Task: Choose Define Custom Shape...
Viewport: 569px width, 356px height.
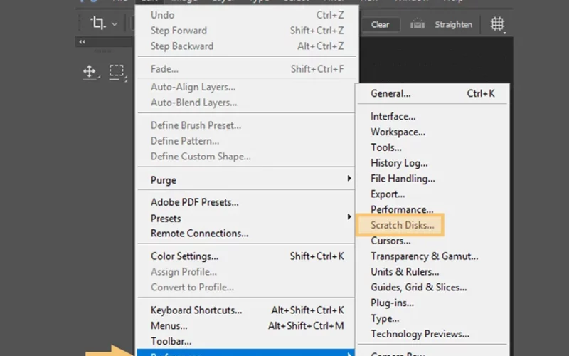Action: point(246,157)
